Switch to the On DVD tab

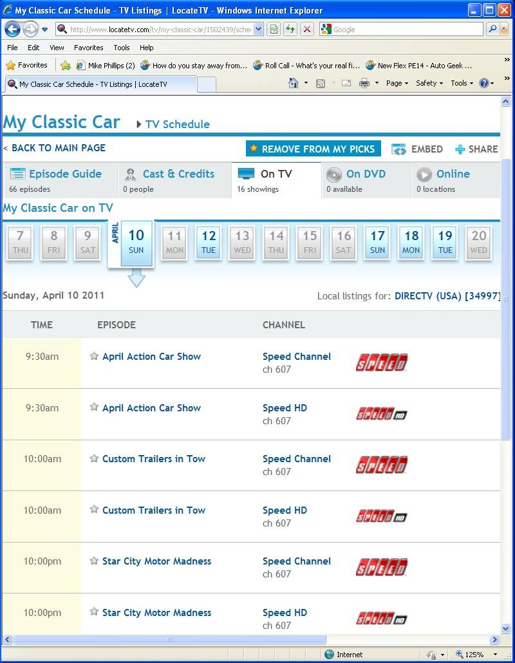(x=366, y=180)
